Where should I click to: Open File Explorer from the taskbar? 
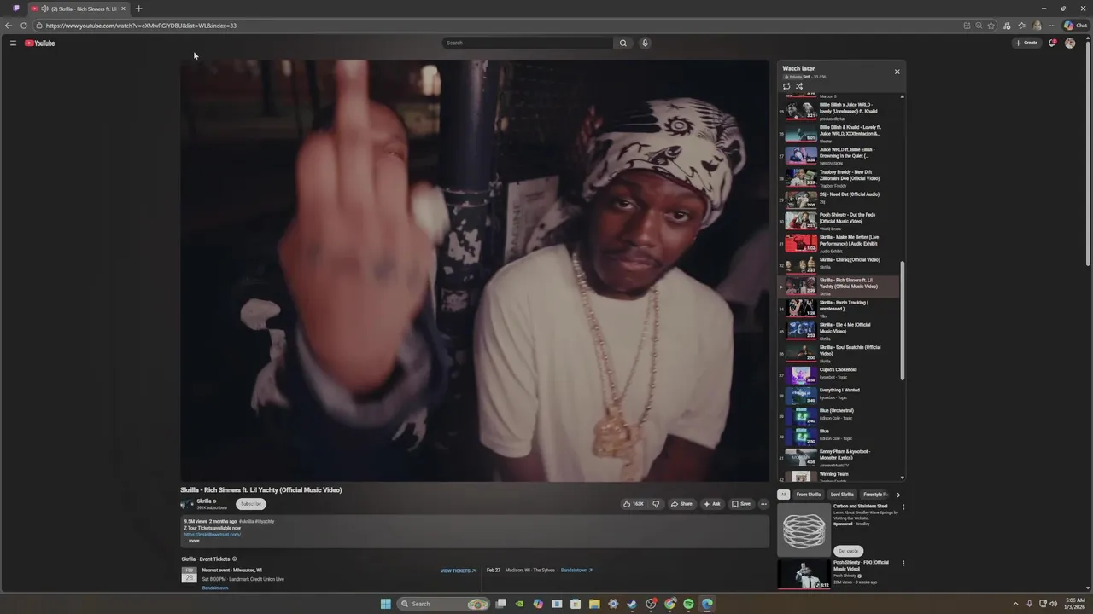[x=594, y=604]
